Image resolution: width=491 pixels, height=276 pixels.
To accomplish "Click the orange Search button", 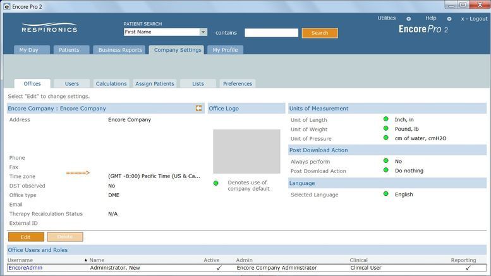I will [x=319, y=33].
